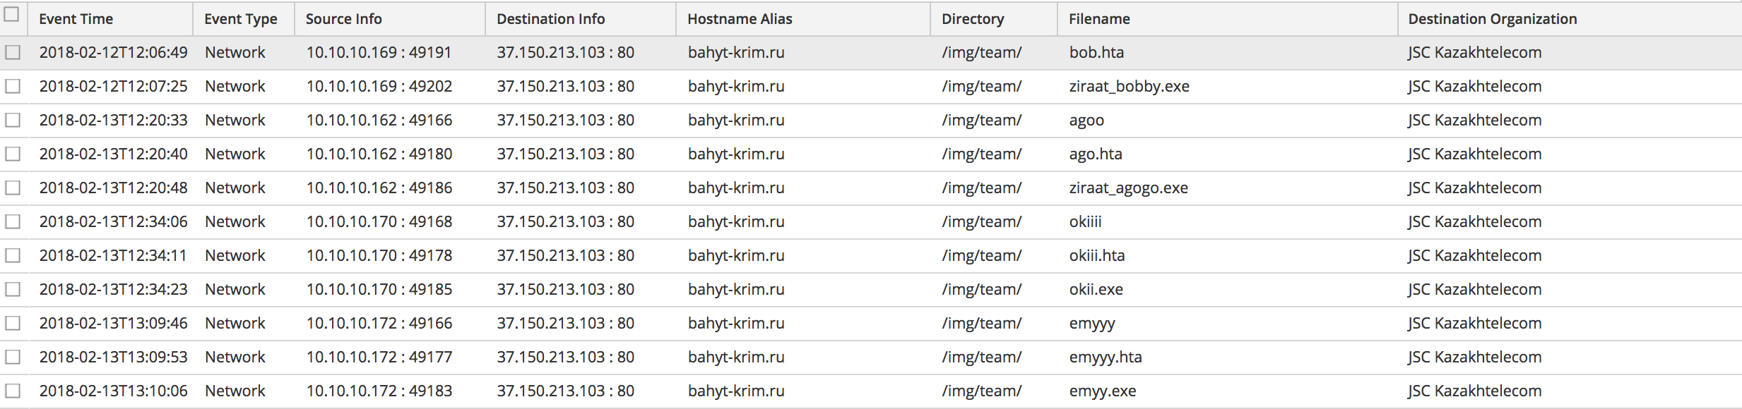1742x409 pixels.
Task: Select the checkbox for bob.hta row
Action: click(x=13, y=52)
